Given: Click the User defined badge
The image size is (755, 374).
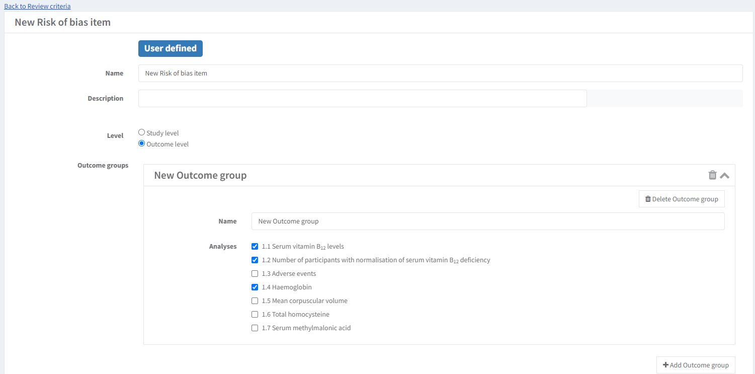Looking at the screenshot, I should 170,48.
